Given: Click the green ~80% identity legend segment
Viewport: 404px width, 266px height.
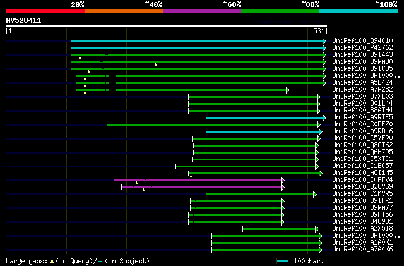Looking at the screenshot, I should (x=280, y=11).
